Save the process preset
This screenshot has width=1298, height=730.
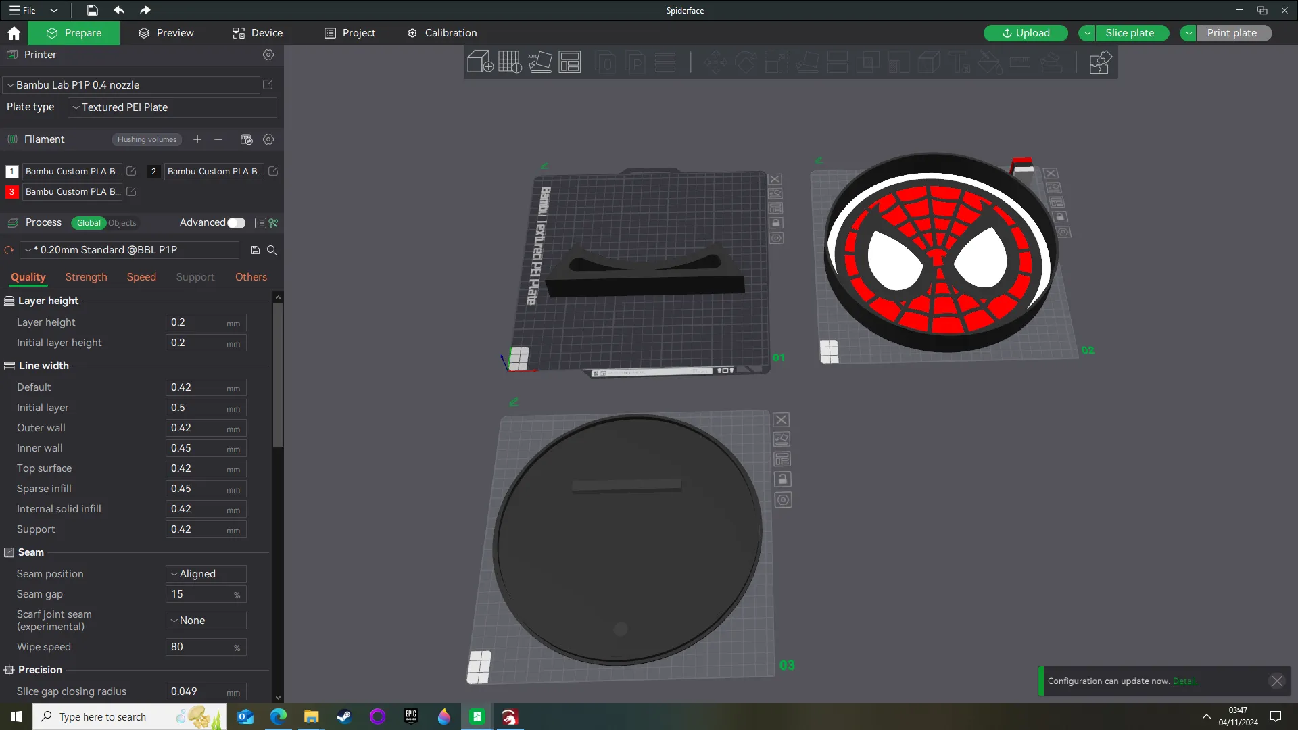pos(256,250)
